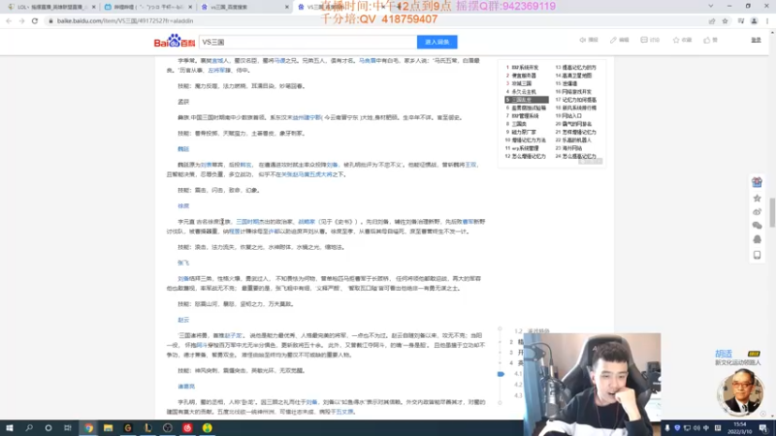776x436 pixels.
Task: Switch to the Bilibili tab
Action: pos(146,7)
